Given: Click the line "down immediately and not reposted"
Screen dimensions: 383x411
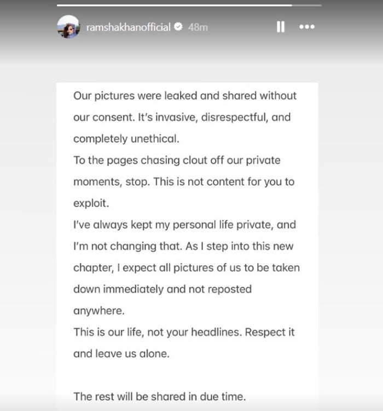Looking at the screenshot, I should click(163, 289).
